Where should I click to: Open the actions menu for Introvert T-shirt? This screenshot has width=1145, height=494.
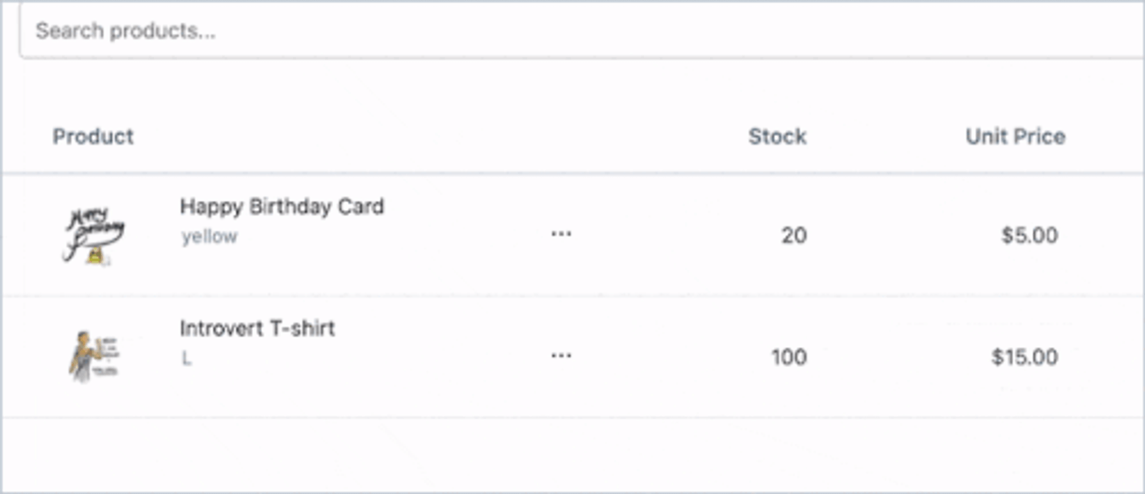point(561,356)
